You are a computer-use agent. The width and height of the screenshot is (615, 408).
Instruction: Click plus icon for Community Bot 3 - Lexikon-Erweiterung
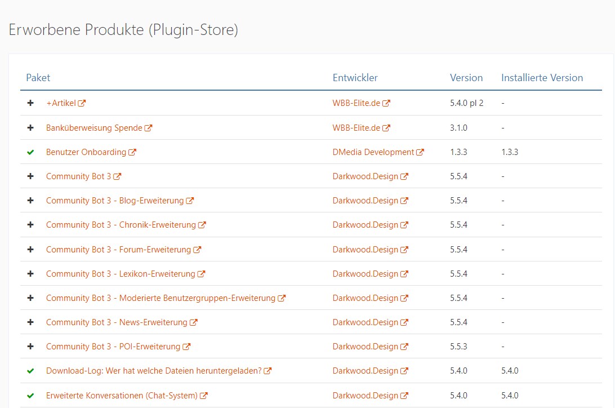tap(30, 274)
